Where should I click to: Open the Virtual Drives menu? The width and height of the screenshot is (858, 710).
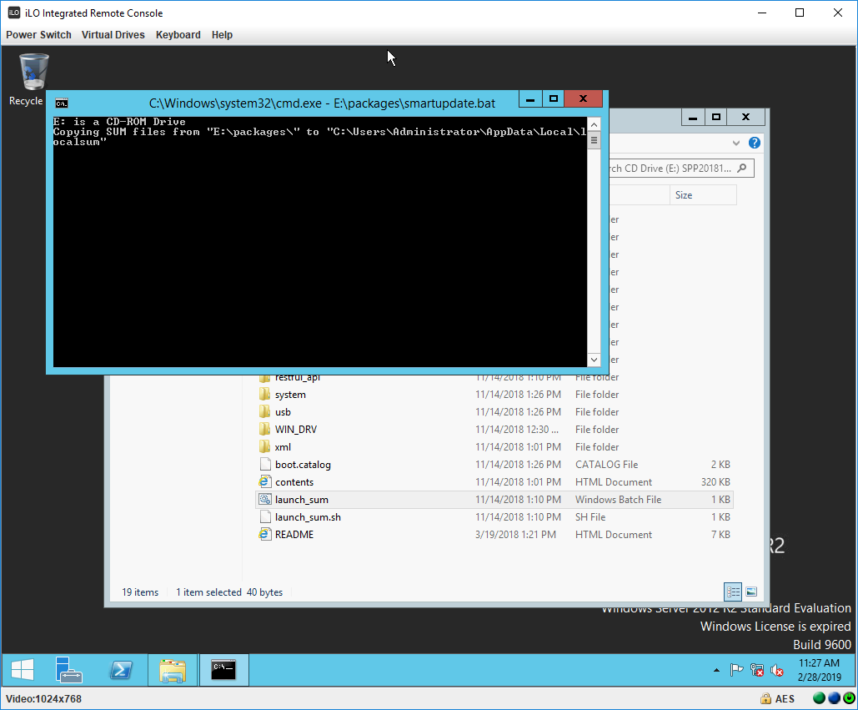113,34
